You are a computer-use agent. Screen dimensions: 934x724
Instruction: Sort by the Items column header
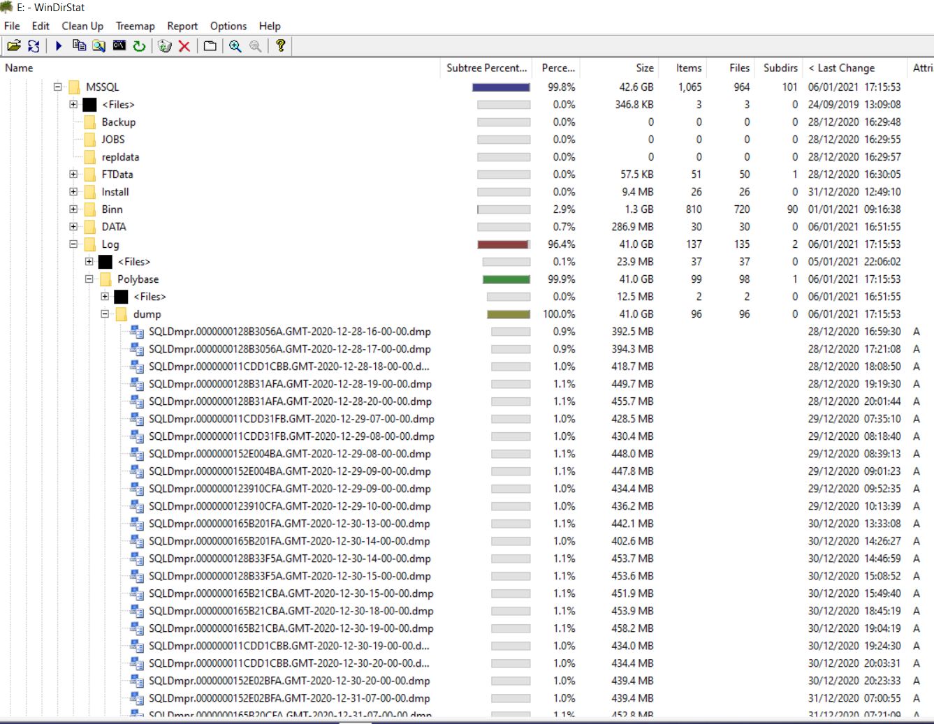[683, 68]
